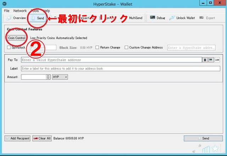Open the HYP unit dropdown
The width and height of the screenshot is (227, 156).
pyautogui.click(x=60, y=77)
